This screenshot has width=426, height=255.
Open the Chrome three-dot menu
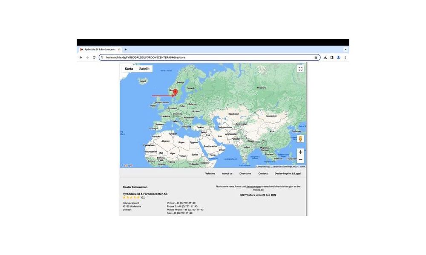coord(345,57)
